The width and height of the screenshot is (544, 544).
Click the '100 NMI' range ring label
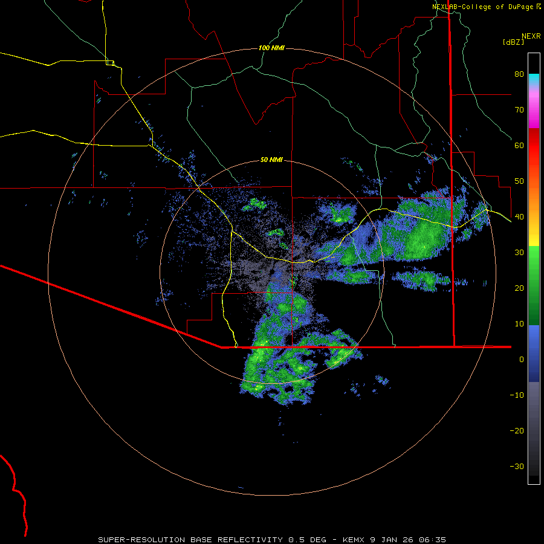coord(271,48)
